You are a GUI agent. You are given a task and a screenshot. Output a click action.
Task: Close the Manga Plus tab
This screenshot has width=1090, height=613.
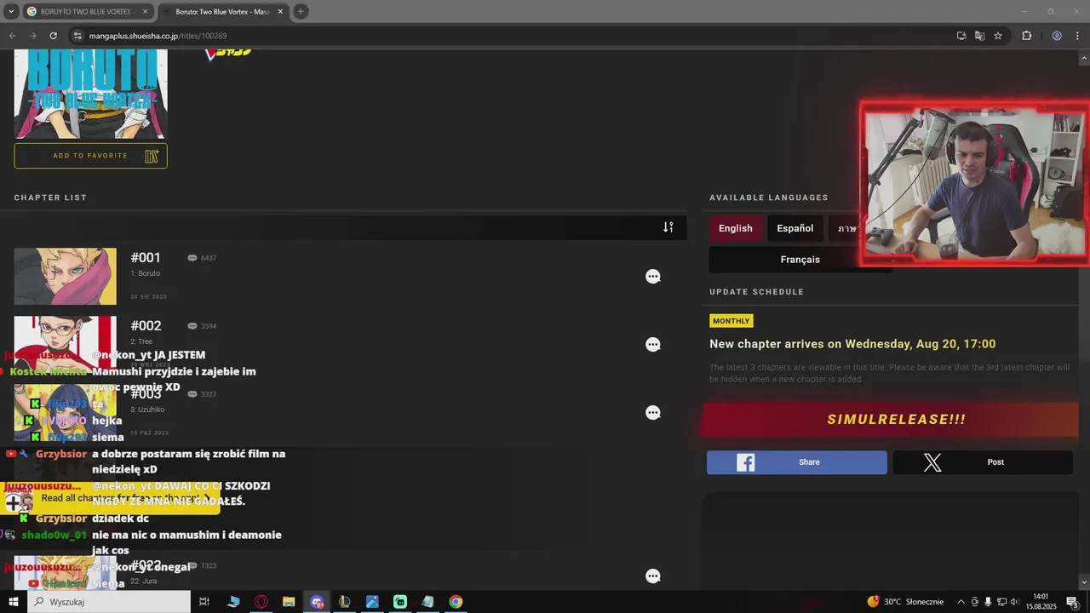click(280, 12)
